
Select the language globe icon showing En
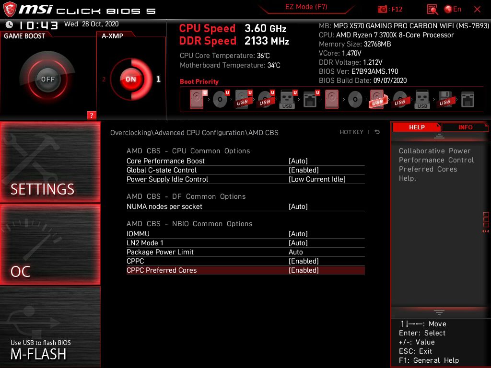tap(450, 9)
